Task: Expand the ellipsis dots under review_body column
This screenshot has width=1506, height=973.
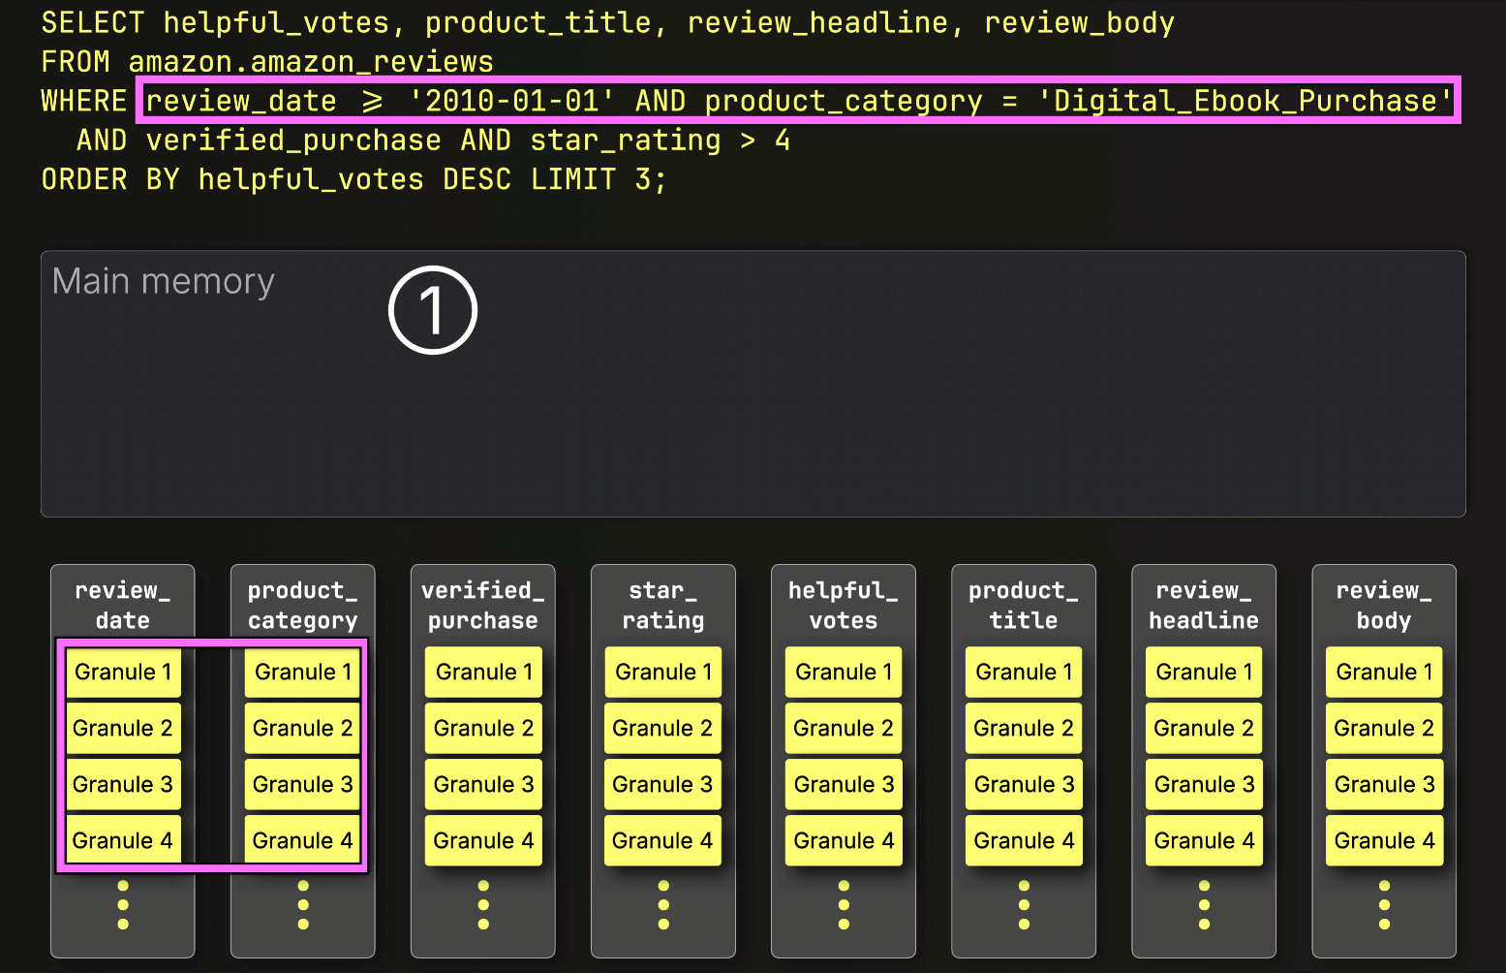Action: pos(1384,904)
